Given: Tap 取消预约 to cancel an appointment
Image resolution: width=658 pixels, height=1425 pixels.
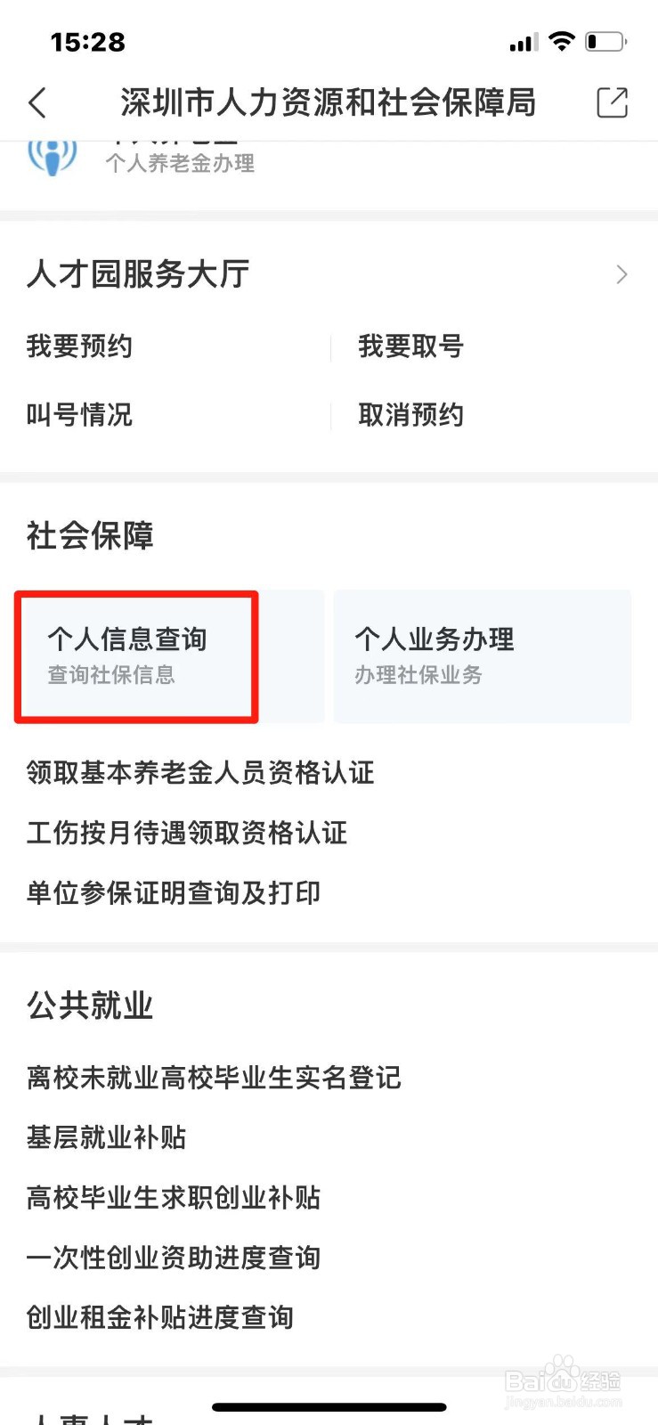Looking at the screenshot, I should point(410,414).
